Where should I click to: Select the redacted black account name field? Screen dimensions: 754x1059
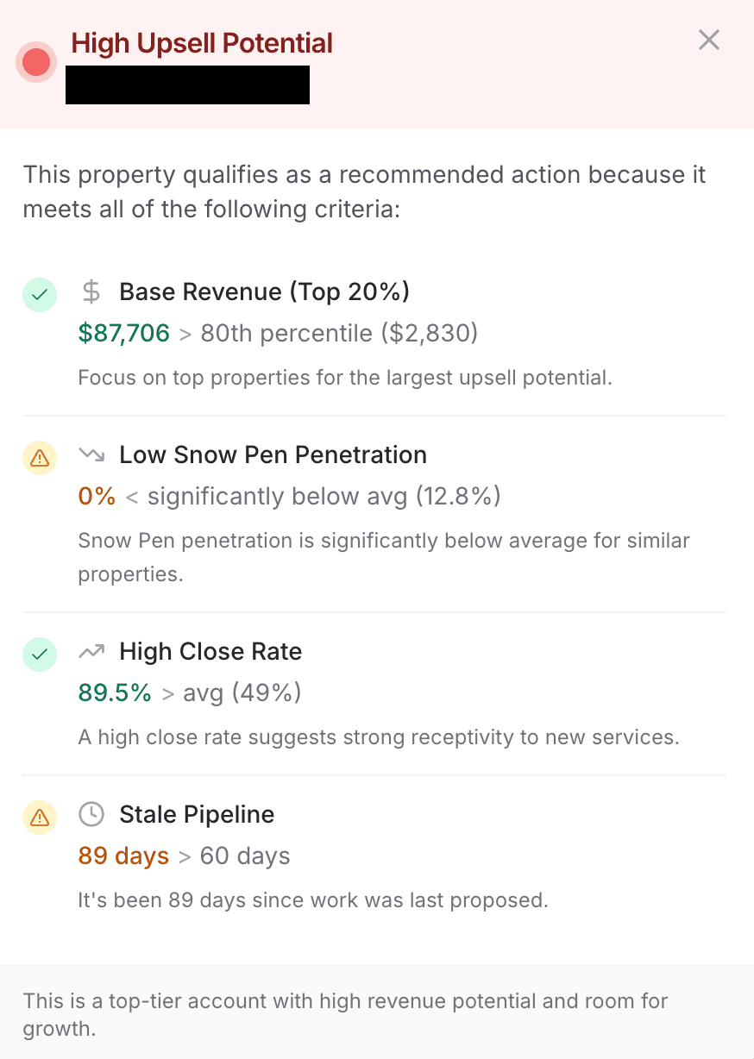tap(187, 85)
